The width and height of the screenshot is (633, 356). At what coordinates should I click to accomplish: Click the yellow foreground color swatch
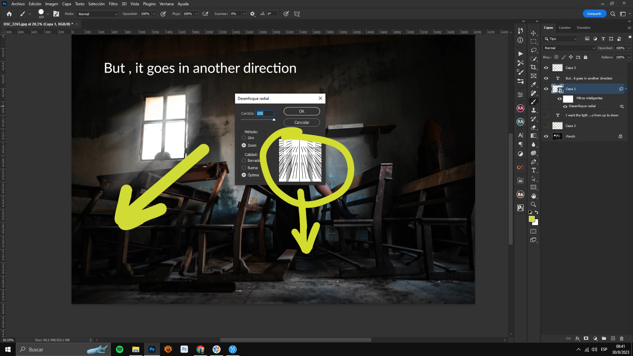(531, 219)
